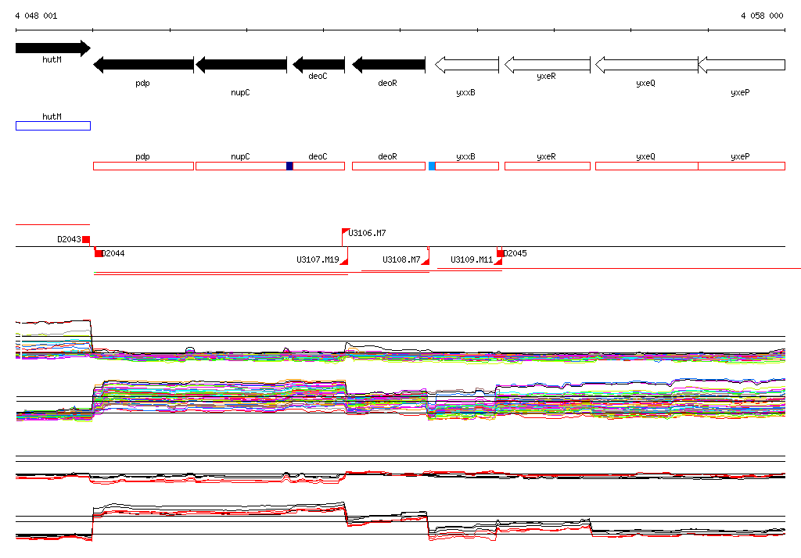Click the D2045 red square marker
This screenshot has height=558, width=801.
[500, 253]
